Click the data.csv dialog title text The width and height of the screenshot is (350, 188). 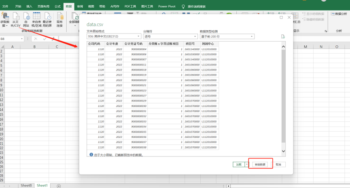[95, 25]
